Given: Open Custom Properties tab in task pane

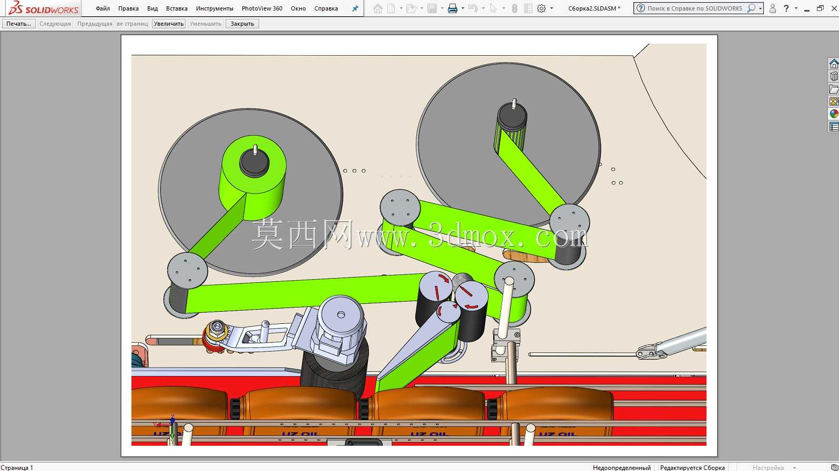Looking at the screenshot, I should point(834,127).
